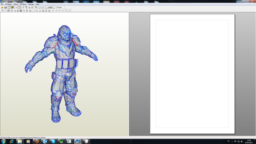Viewport: 256px width, 144px height.
Task: Open Windows Explorer folder in taskbar
Action: click(20, 141)
